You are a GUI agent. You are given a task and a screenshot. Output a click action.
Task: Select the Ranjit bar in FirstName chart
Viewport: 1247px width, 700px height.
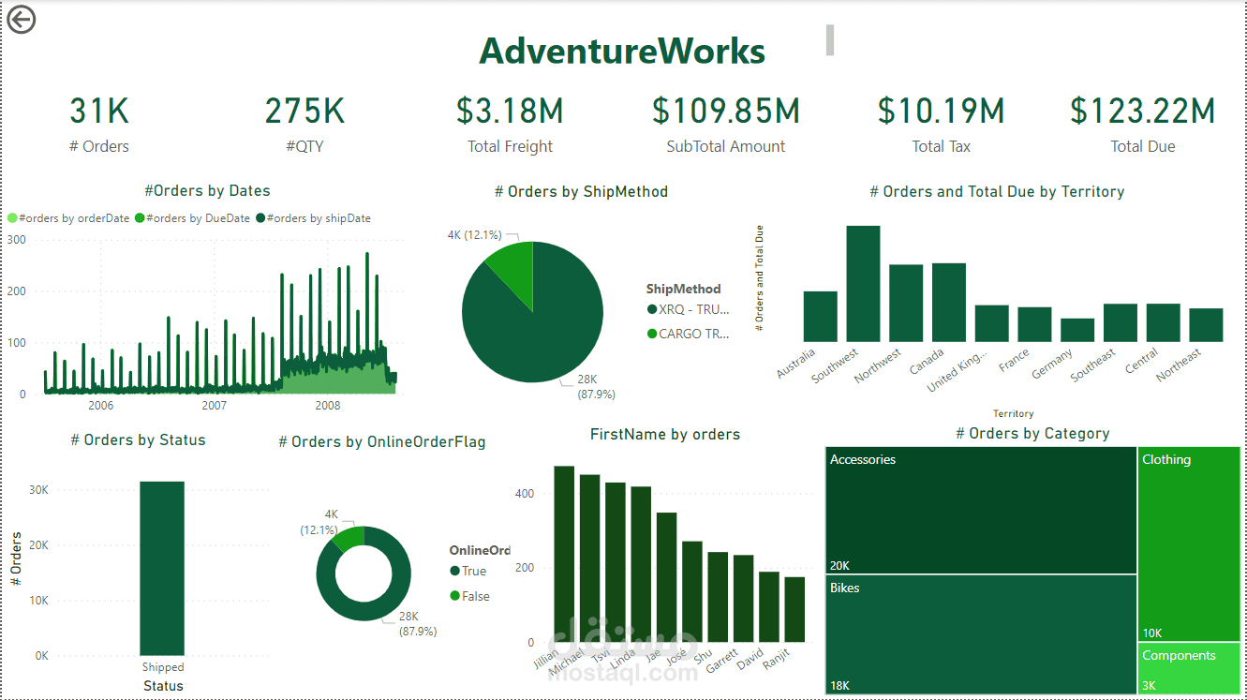(x=794, y=609)
